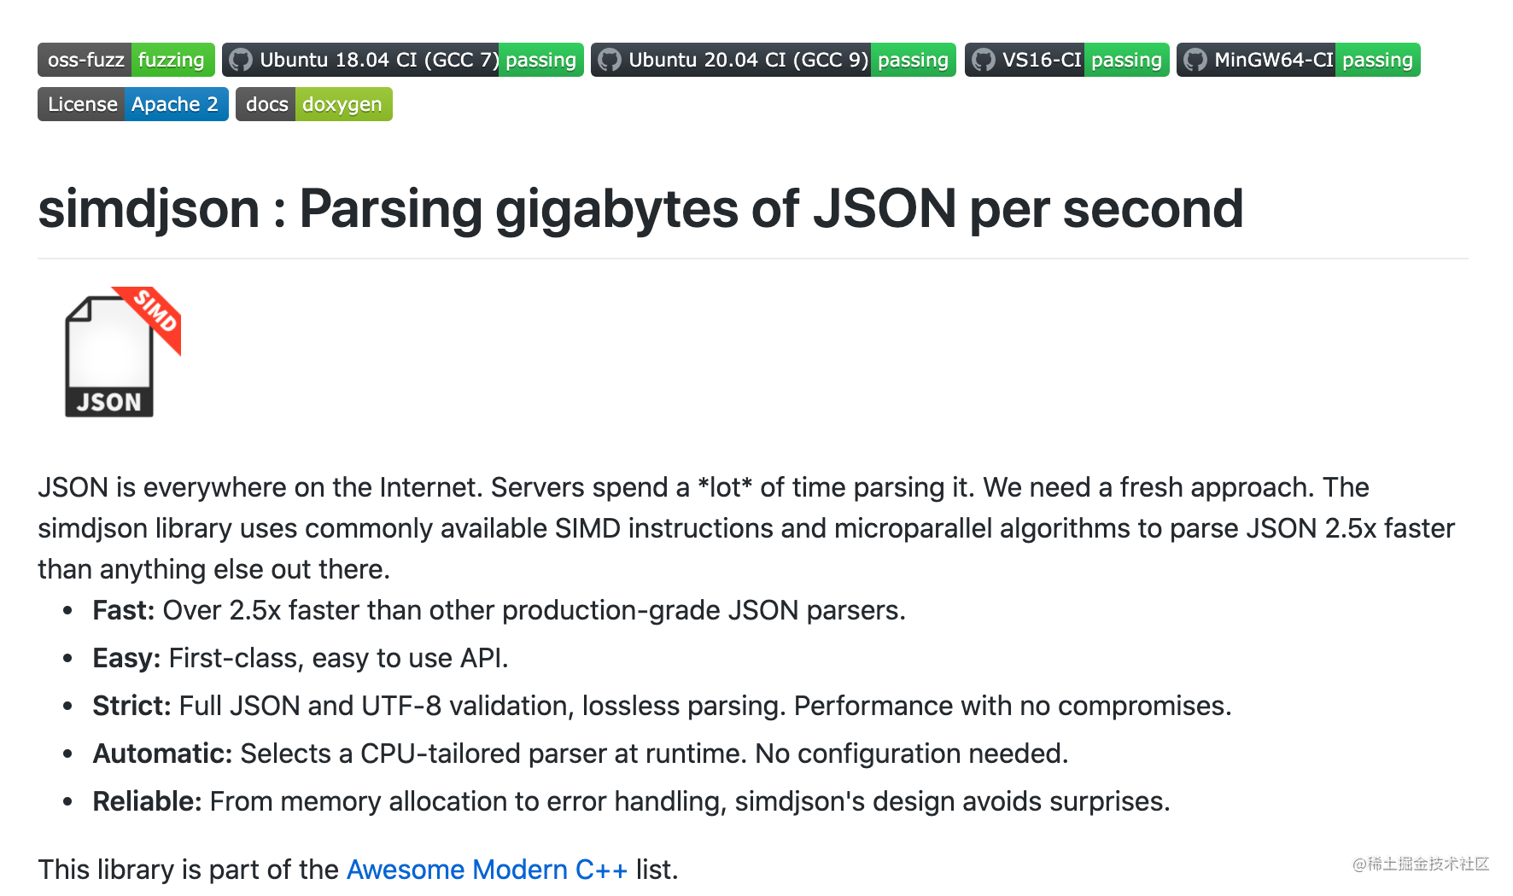Click the 'Strict:' bullet item
This screenshot has height=896, width=1513.
pyautogui.click(x=131, y=706)
